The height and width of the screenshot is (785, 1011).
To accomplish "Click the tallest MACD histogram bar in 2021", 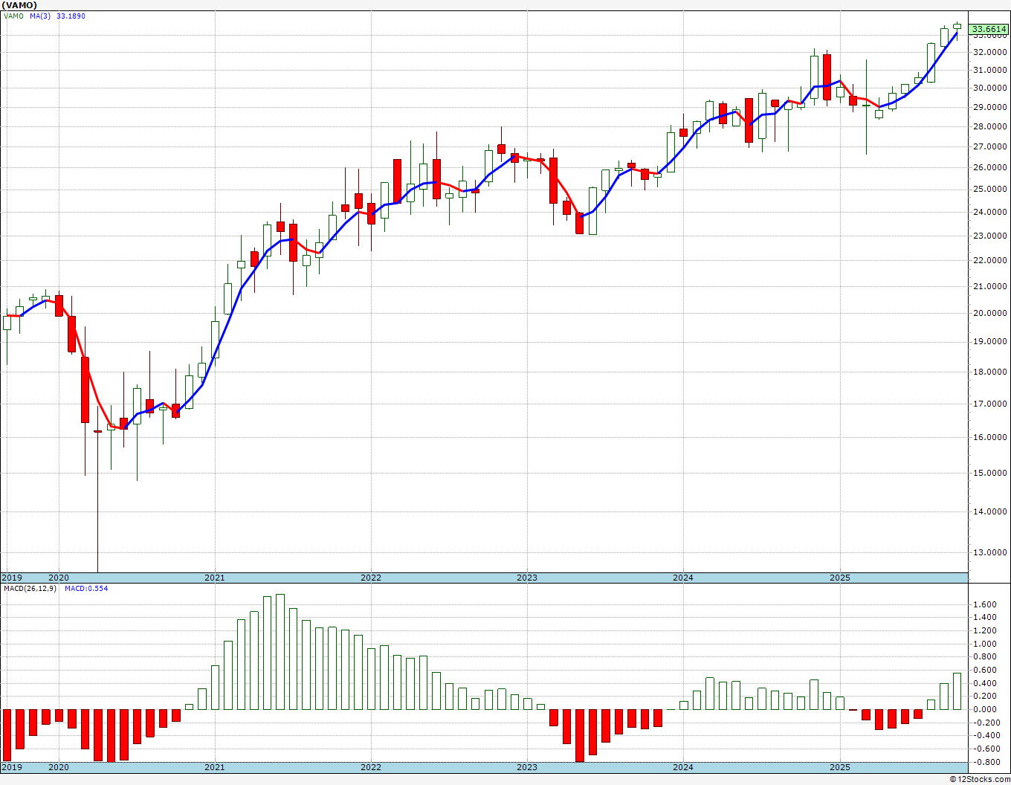I will tap(280, 652).
